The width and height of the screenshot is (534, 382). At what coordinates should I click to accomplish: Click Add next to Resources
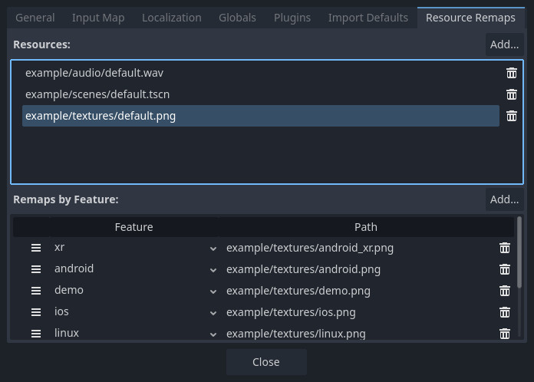coord(504,44)
